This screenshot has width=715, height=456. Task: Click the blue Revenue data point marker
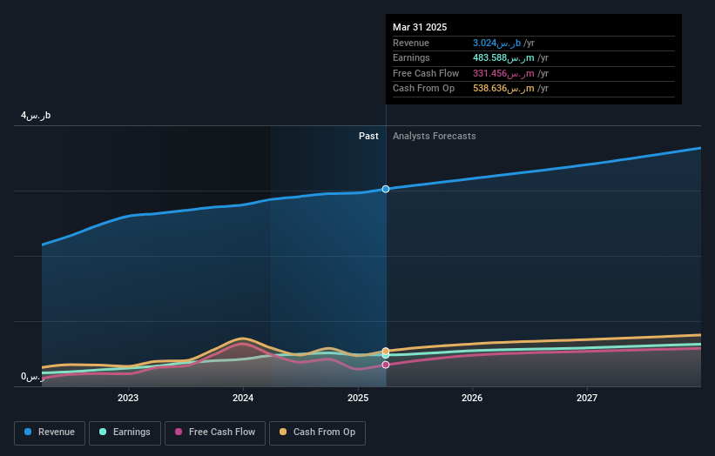386,189
